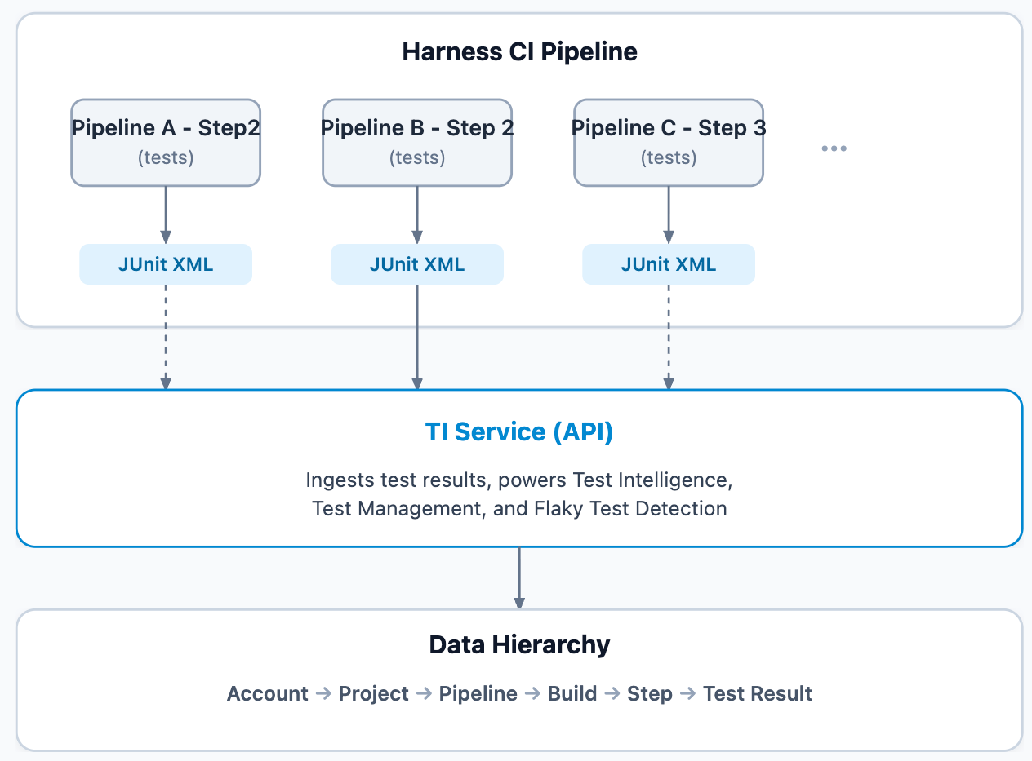Click the word Pipeline in the Data Hierarchy line

[x=478, y=694]
